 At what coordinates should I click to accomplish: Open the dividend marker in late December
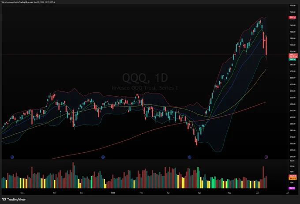pyautogui.click(x=103, y=157)
